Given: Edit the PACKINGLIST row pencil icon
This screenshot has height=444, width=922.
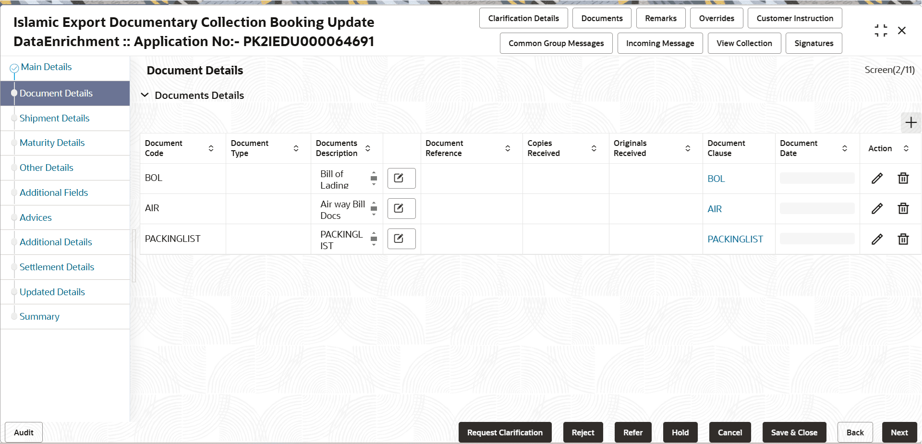Looking at the screenshot, I should tap(877, 239).
